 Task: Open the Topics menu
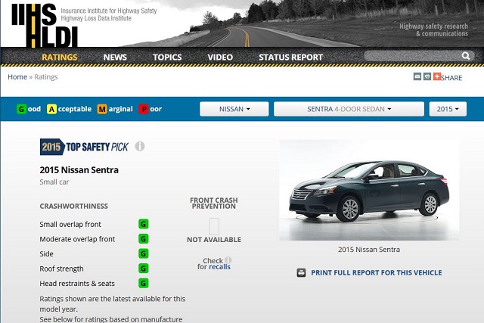coord(167,57)
